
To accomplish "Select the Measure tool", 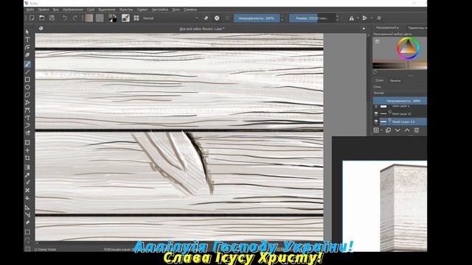I will pos(27,215).
